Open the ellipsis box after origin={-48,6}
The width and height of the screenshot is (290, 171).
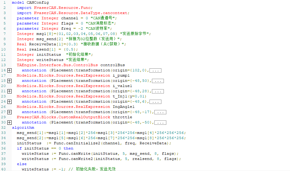click(155, 102)
